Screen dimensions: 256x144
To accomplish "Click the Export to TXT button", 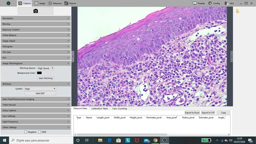I will point(208,113).
